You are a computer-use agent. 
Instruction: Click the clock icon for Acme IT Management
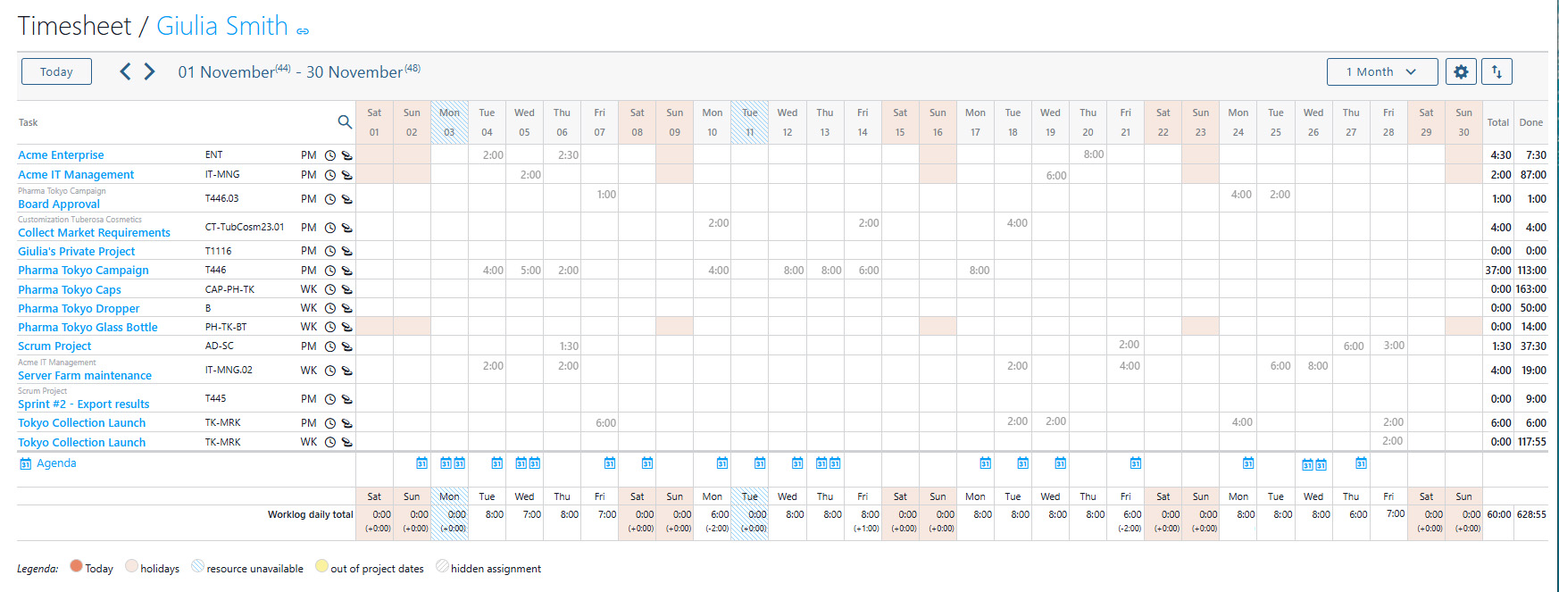(x=330, y=175)
